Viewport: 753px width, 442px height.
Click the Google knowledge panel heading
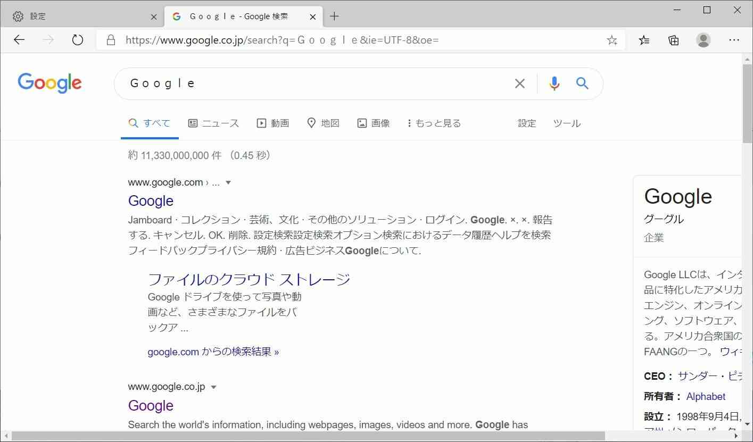[678, 196]
